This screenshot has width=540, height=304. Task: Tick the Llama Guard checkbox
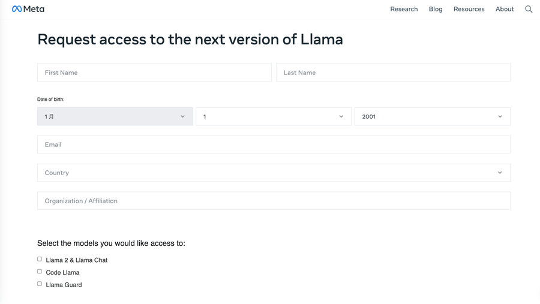40,284
